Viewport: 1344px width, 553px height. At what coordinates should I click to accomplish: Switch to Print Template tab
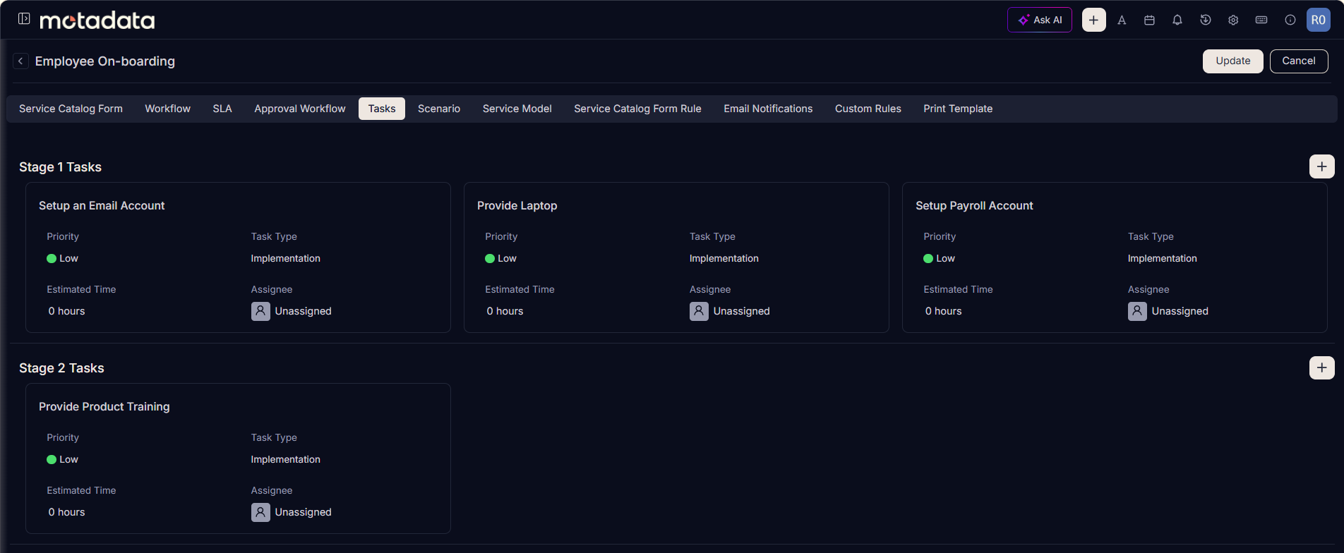tap(958, 109)
